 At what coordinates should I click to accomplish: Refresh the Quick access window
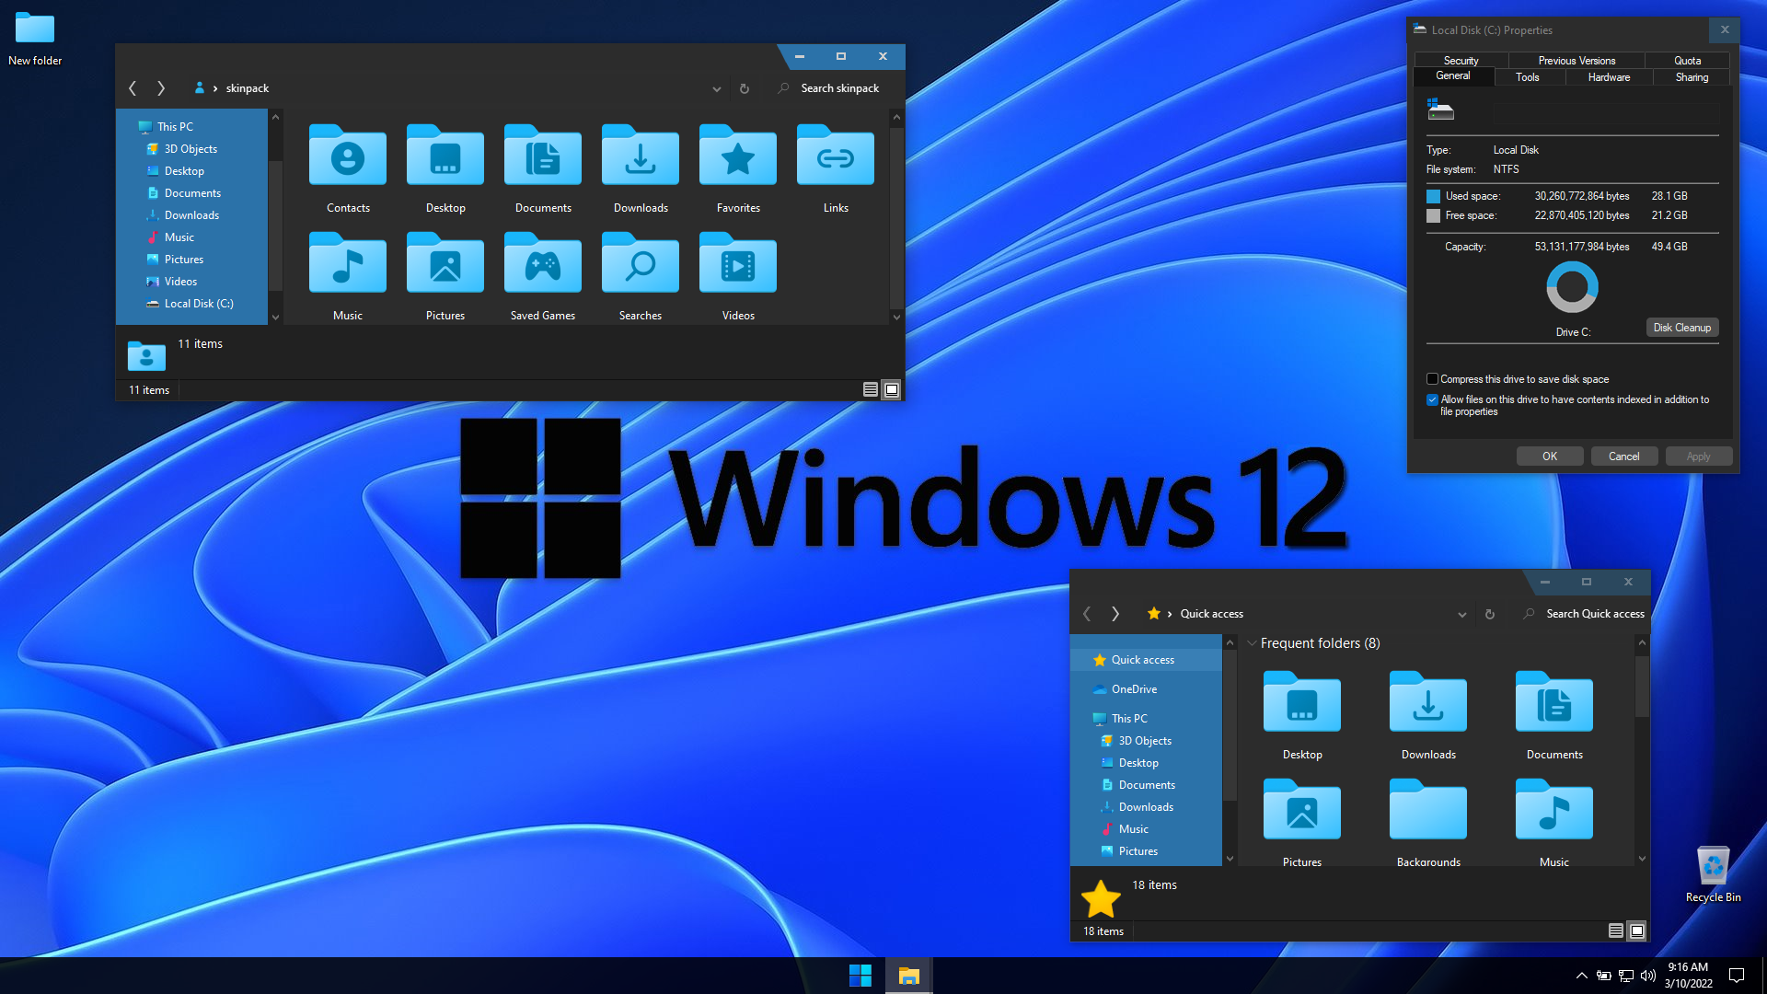click(x=1490, y=614)
